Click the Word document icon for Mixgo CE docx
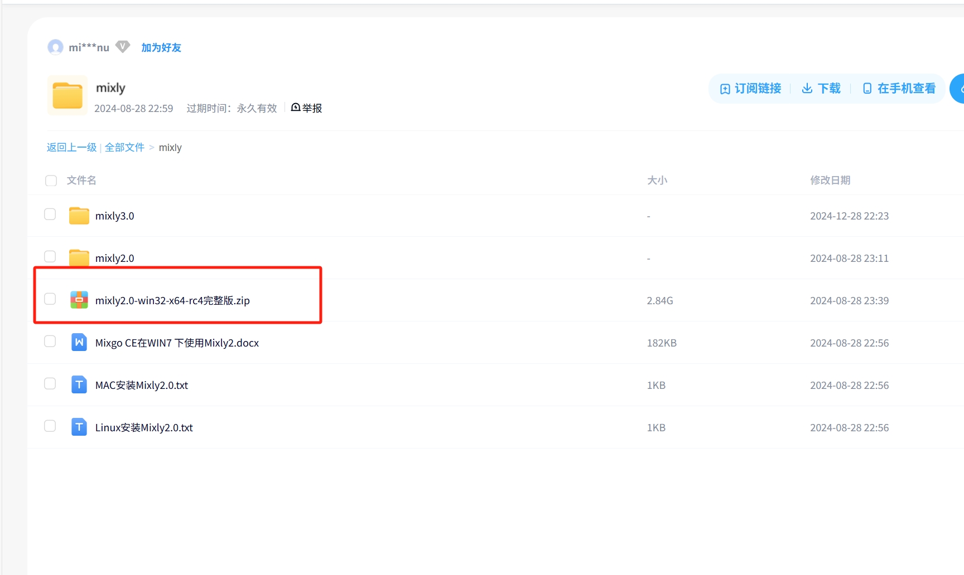The image size is (964, 575). point(79,342)
